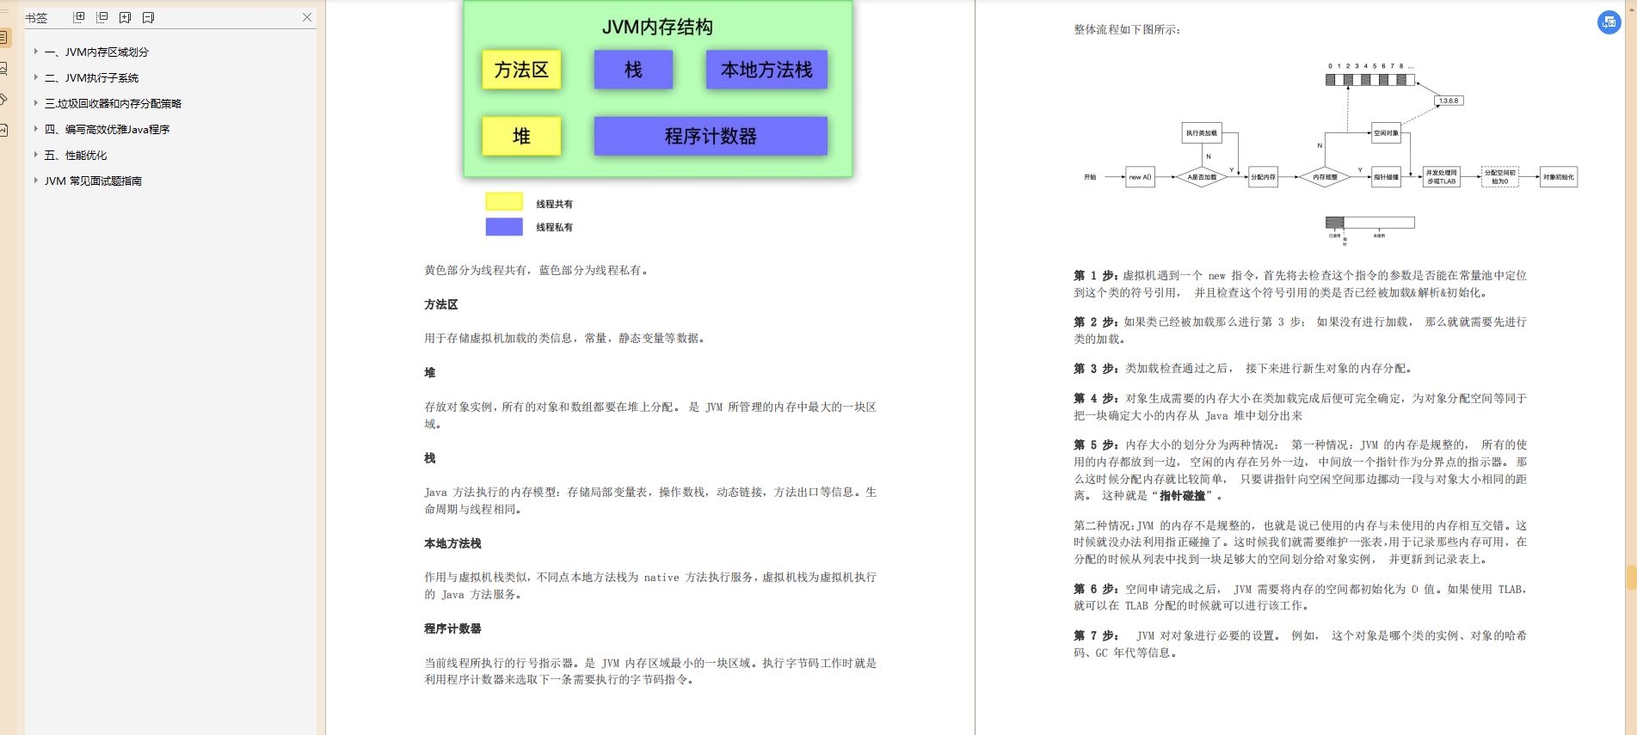Click the 第 1 步 label

pyautogui.click(x=1096, y=275)
